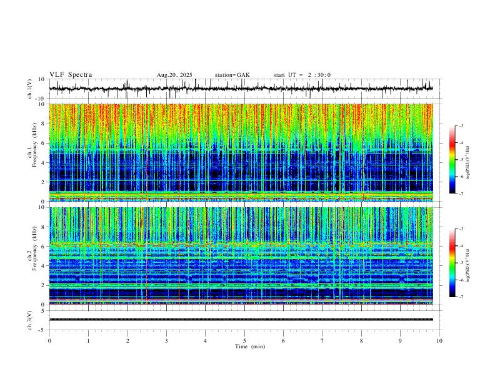The height and width of the screenshot is (382, 495).
Task: Click the ch.1 colorbar 'log(PSD)(V²/Hz)' label
Action: [467, 163]
